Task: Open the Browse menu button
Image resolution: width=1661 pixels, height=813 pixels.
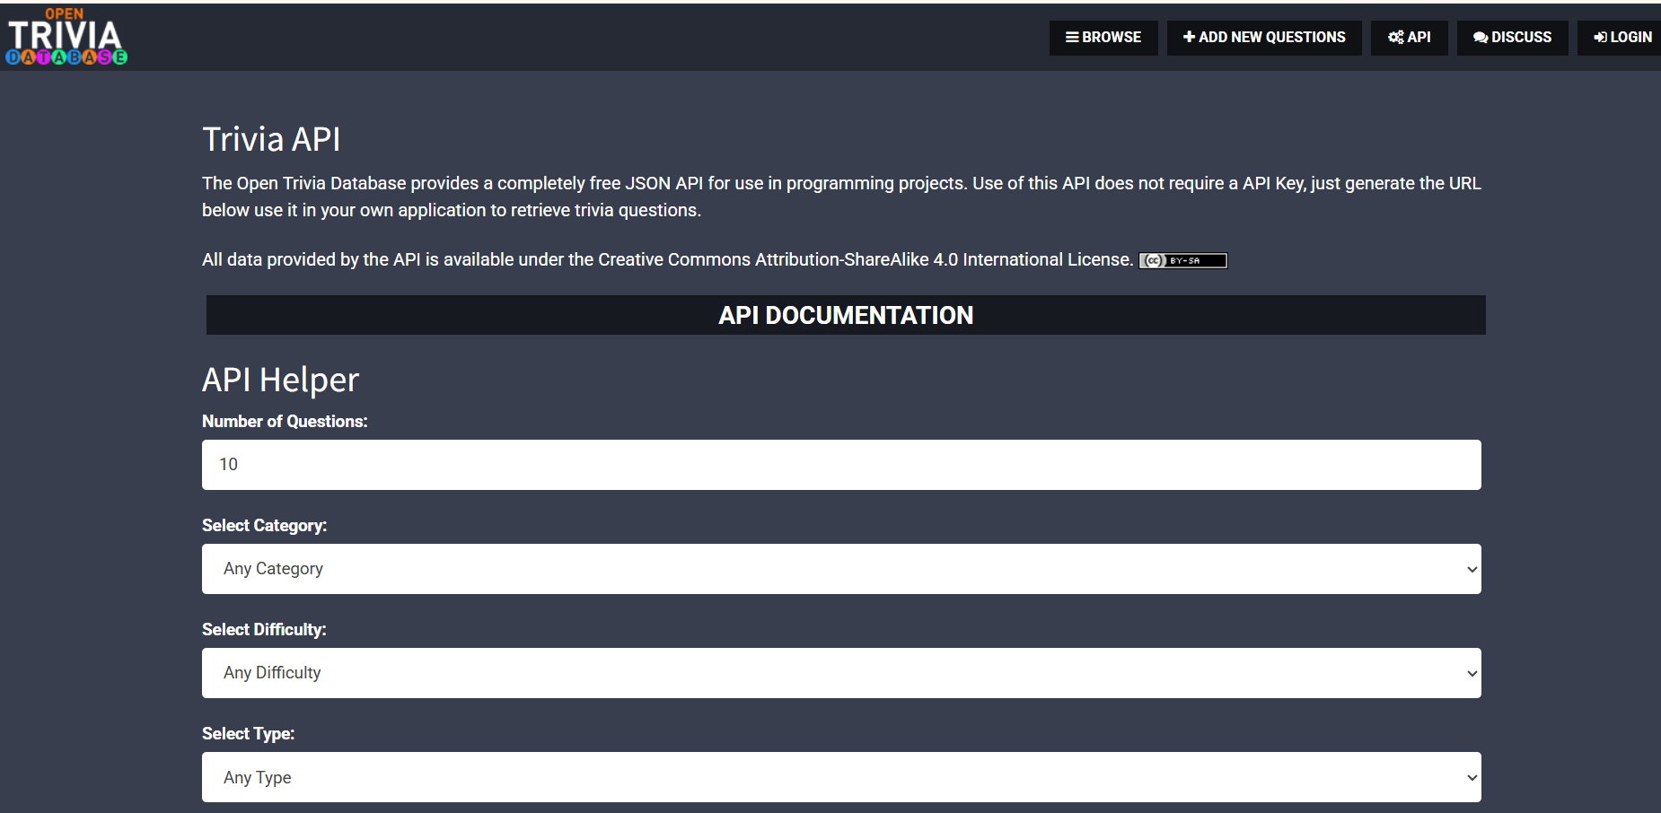Action: pyautogui.click(x=1103, y=38)
